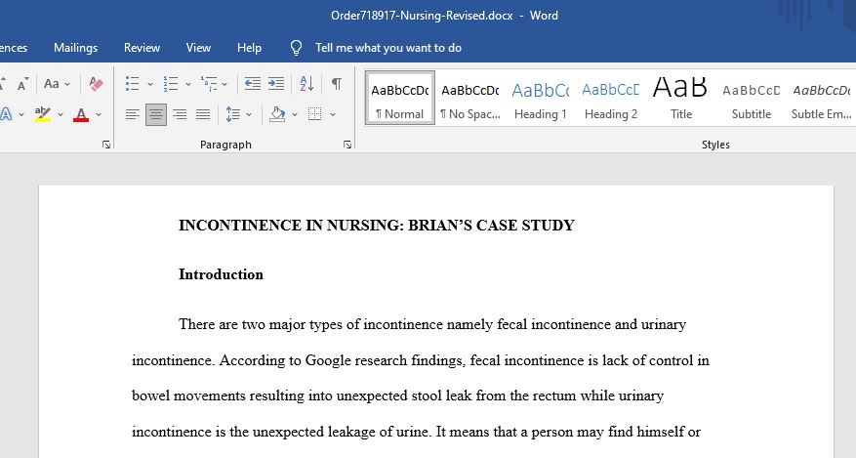Justify paragraph text
The image size is (856, 458).
tap(203, 114)
